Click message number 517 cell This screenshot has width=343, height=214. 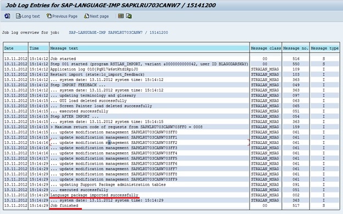[296, 205]
